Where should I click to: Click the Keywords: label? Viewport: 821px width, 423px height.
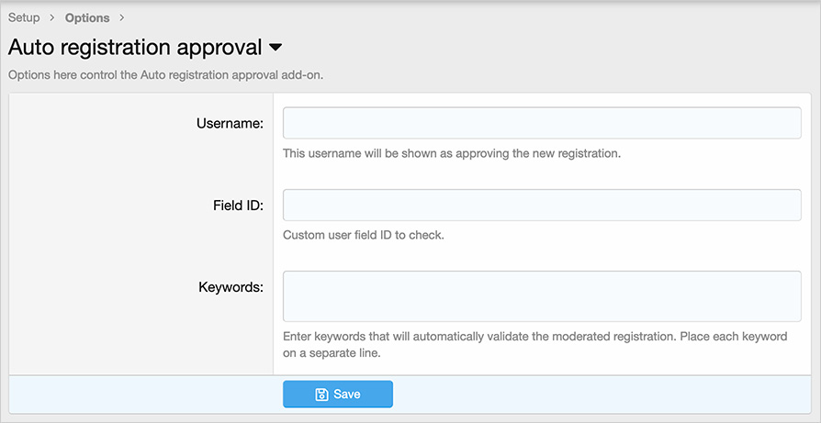231,287
